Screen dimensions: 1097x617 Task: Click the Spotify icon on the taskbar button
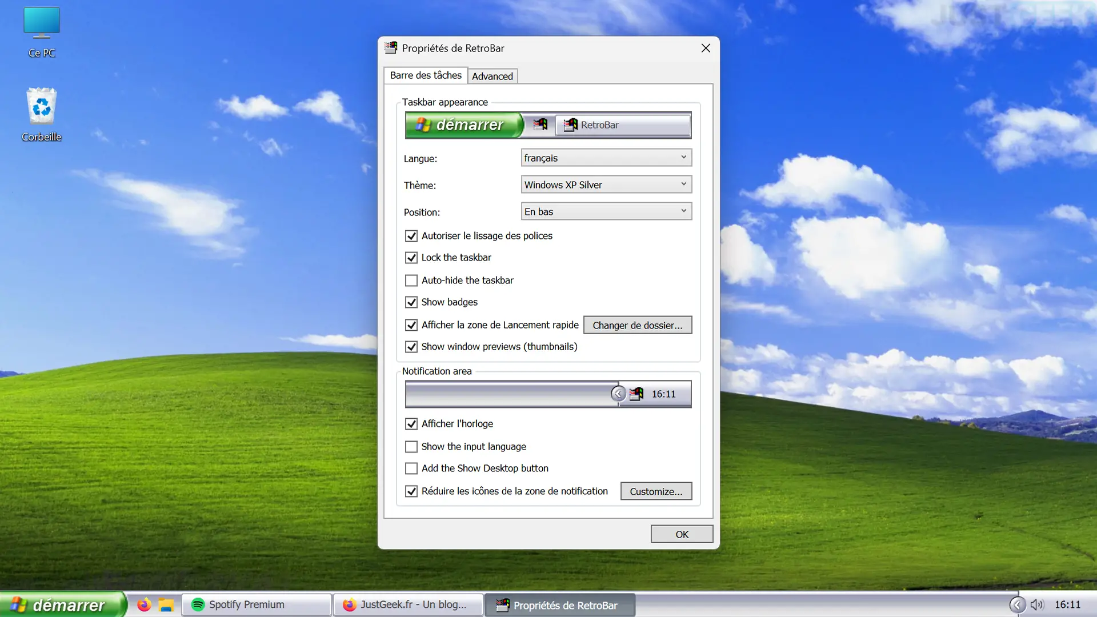[x=198, y=604]
